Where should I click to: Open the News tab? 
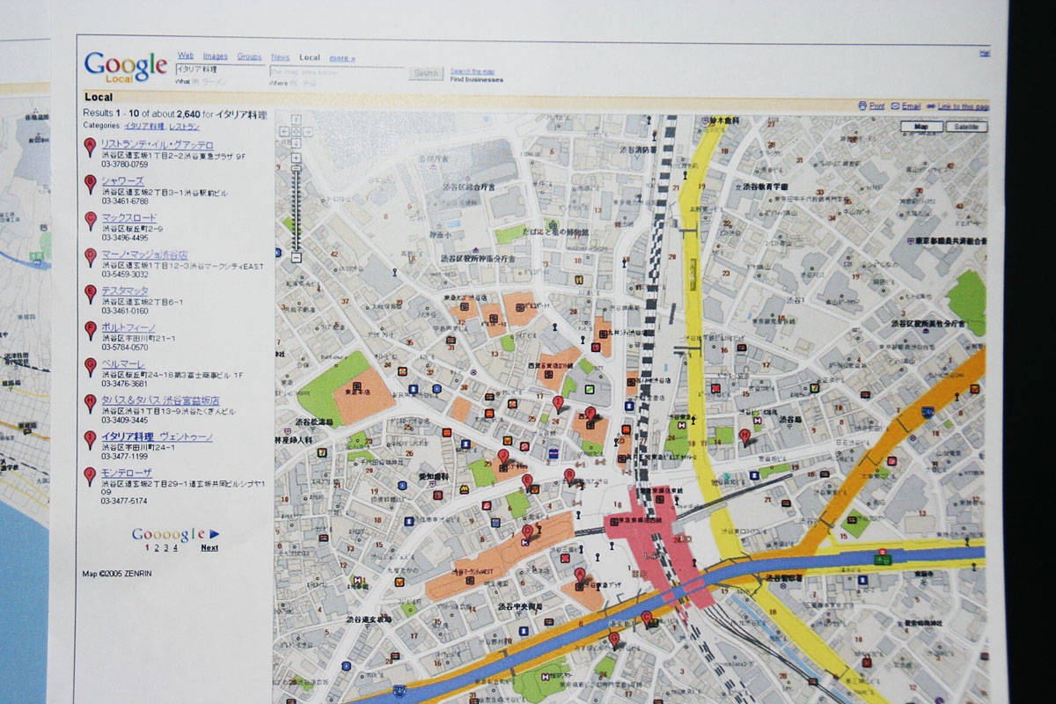click(x=280, y=57)
